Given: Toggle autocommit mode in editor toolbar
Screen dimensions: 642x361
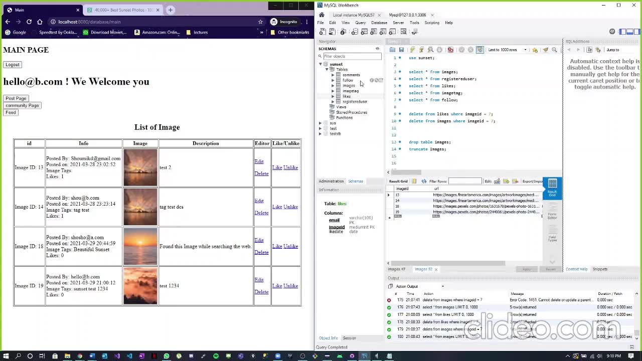Looking at the screenshot, I should pyautogui.click(x=479, y=50).
